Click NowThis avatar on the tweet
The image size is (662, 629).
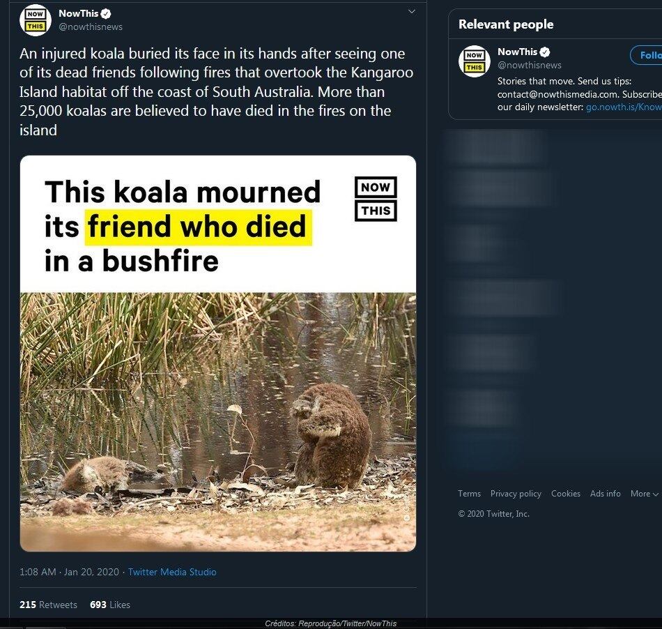[x=35, y=20]
